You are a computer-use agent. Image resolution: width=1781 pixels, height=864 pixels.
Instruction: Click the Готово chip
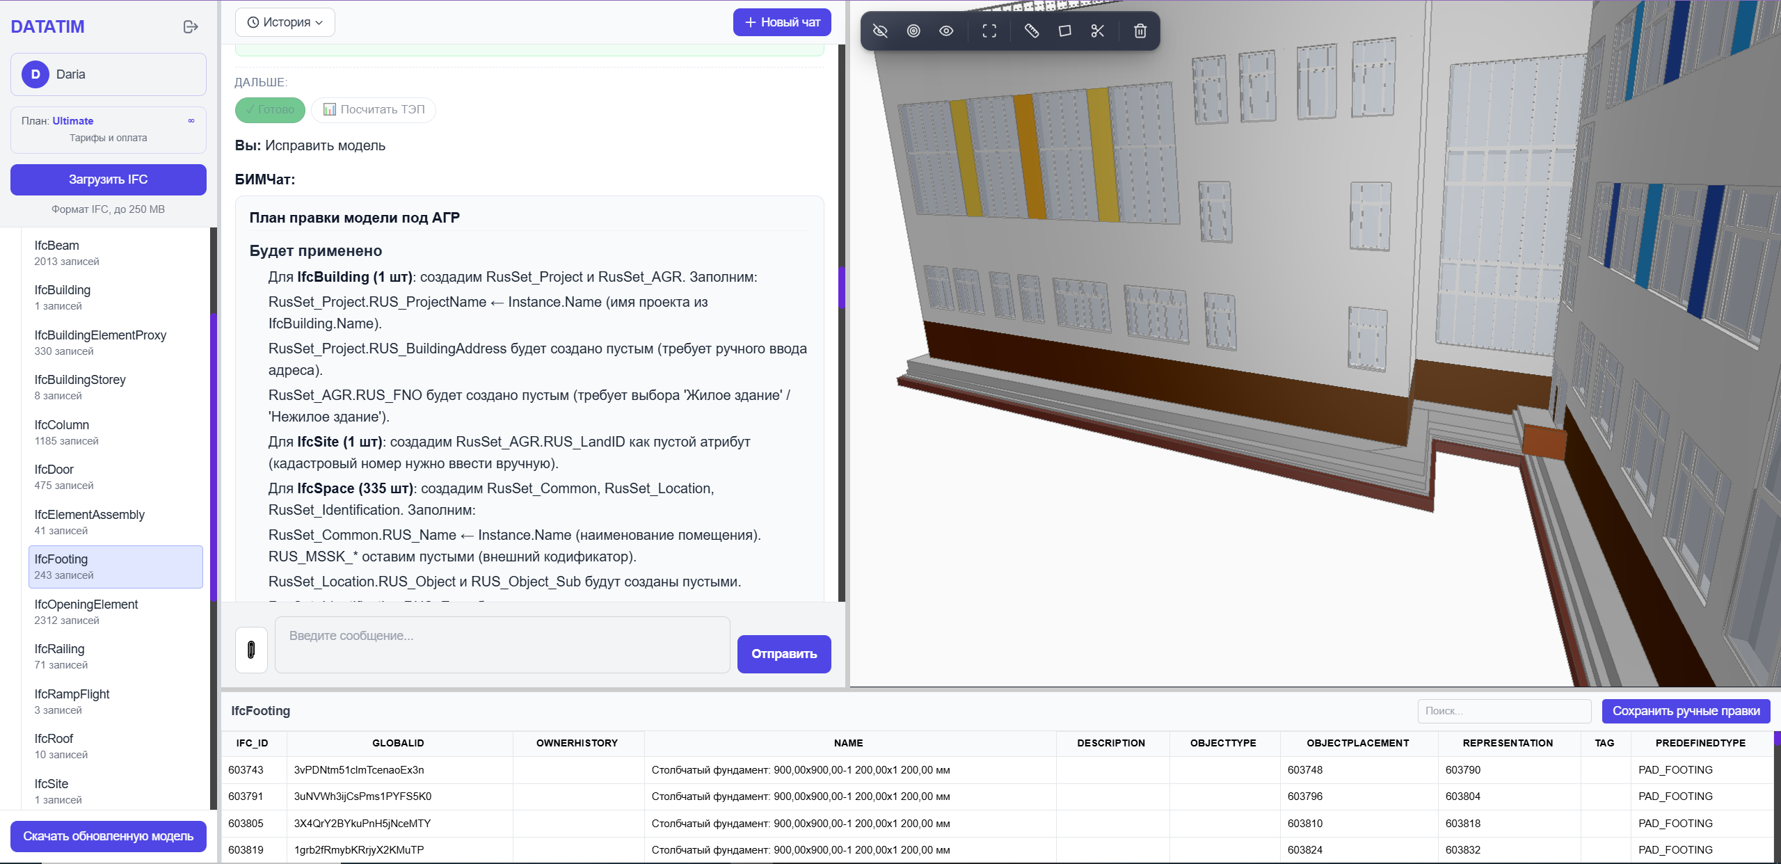[270, 110]
